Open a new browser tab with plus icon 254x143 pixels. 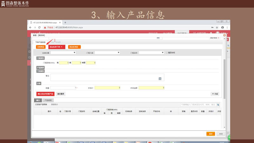(65, 23)
